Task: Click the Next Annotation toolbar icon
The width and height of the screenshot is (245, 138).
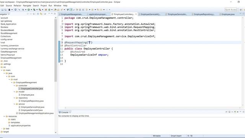Action: tap(87, 10)
